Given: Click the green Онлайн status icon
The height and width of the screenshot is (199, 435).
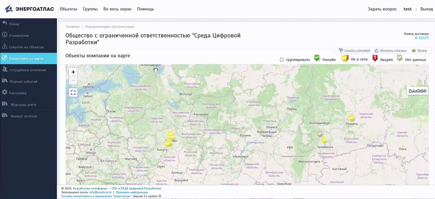Looking at the screenshot, I should [317, 58].
